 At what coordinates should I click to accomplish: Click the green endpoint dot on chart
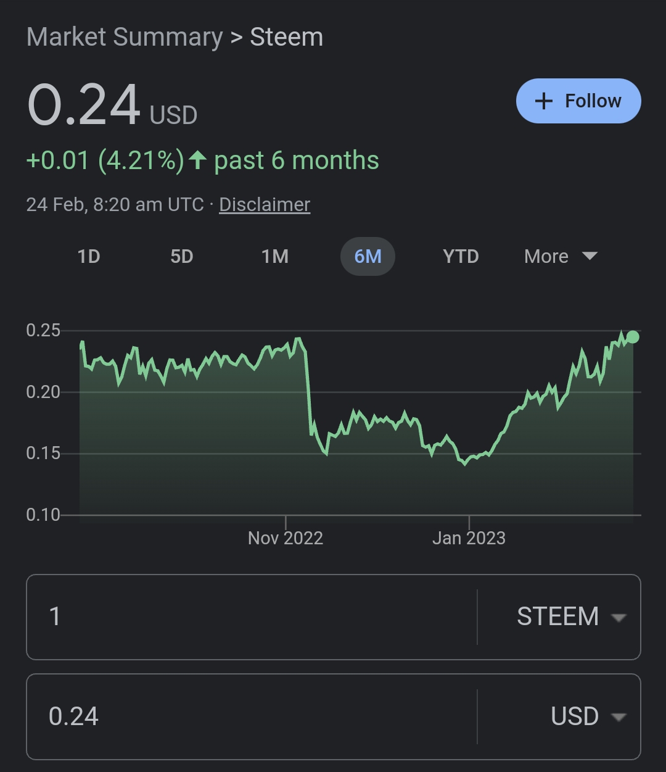click(x=633, y=337)
